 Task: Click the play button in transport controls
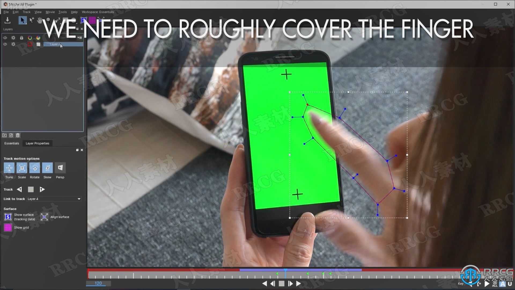point(299,284)
